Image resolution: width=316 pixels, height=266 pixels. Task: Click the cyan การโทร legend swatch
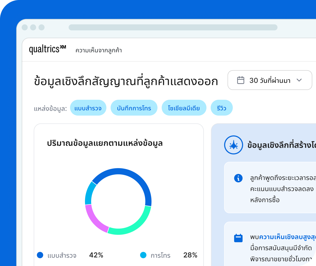pos(143,255)
